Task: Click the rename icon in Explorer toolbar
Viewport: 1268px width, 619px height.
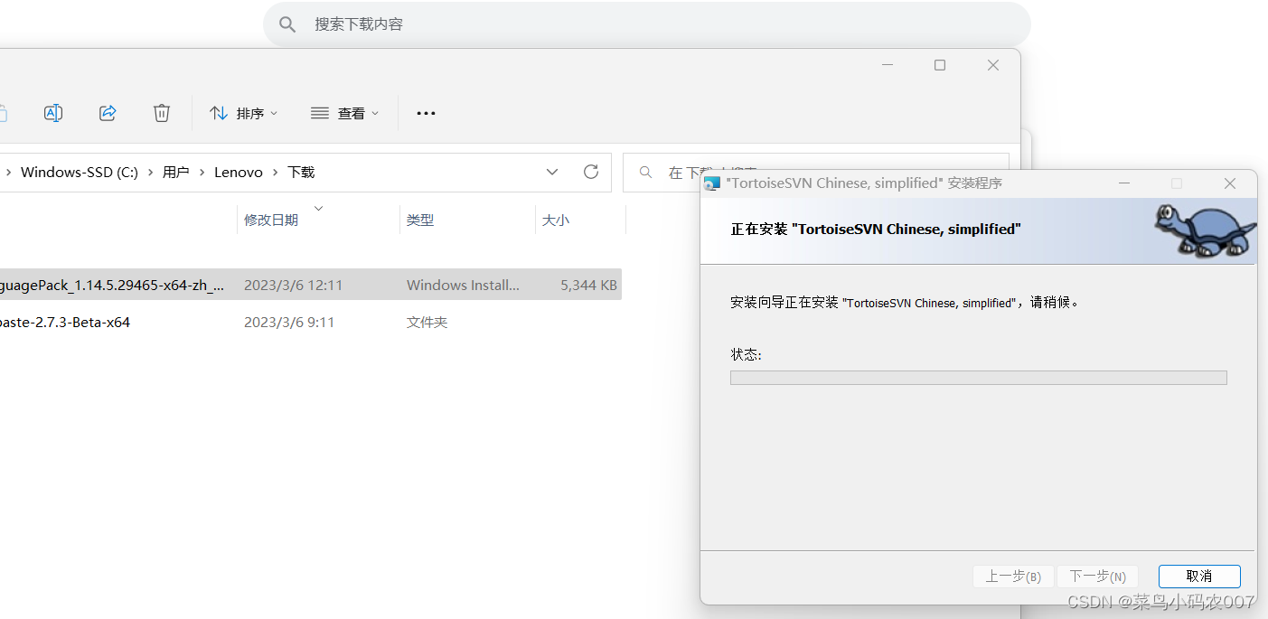Action: pos(53,113)
